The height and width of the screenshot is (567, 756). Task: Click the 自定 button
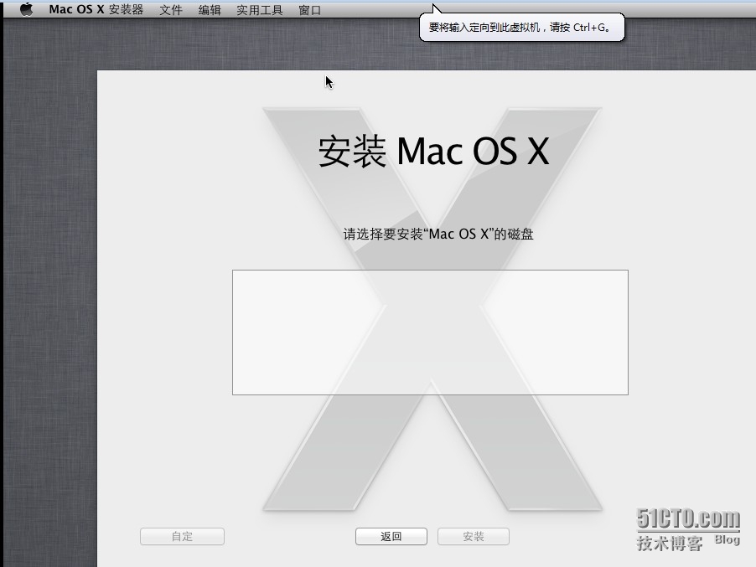click(182, 536)
